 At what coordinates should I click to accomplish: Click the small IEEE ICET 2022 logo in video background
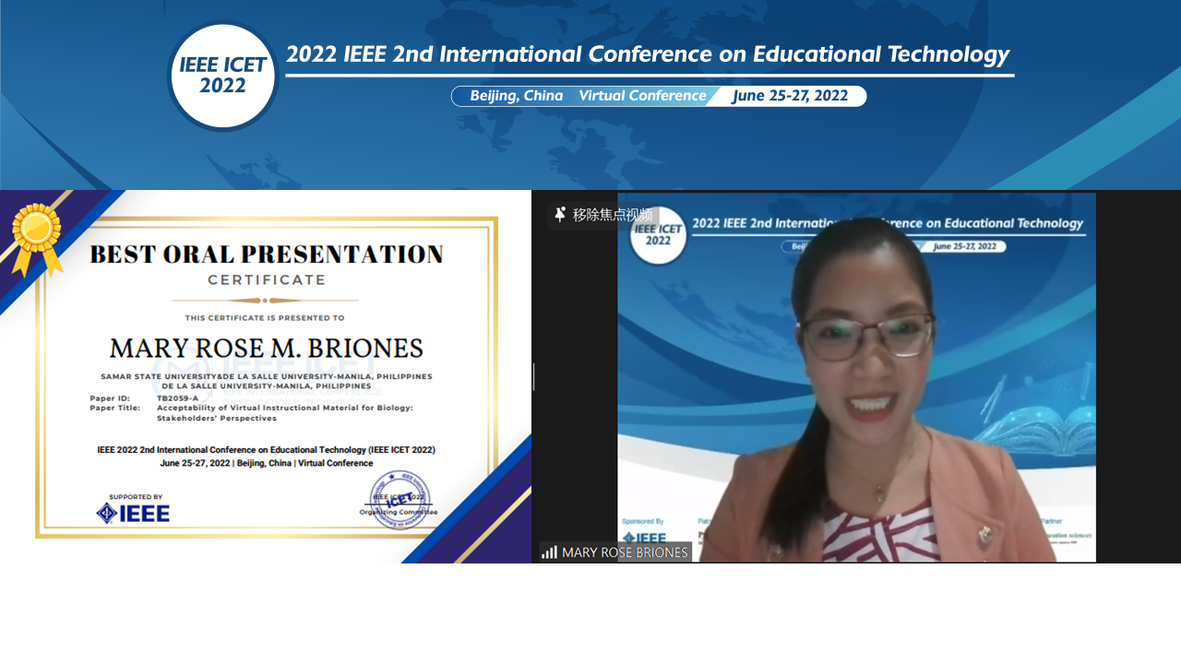tap(659, 233)
